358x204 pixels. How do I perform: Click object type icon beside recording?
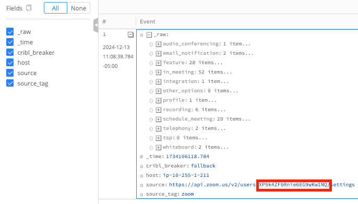pyautogui.click(x=151, y=110)
